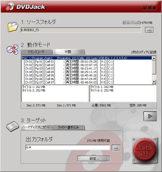
Task: Switch to the DVDへ書き込み tab
Action: 69,127
